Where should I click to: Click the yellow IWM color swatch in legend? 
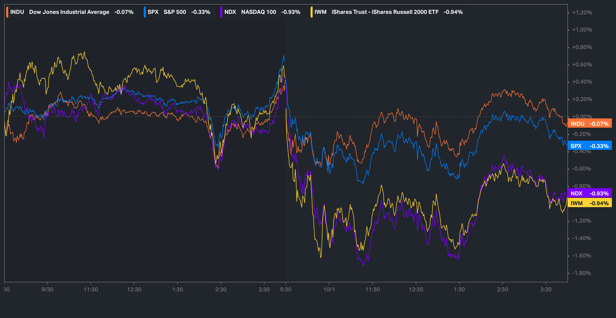[312, 12]
